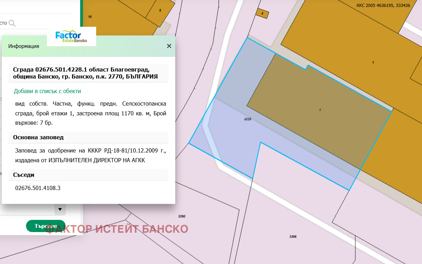Image resolution: width=422 pixels, height=264 pixels.
Task: Click small building 4 on the map
Action: click(262, 14)
